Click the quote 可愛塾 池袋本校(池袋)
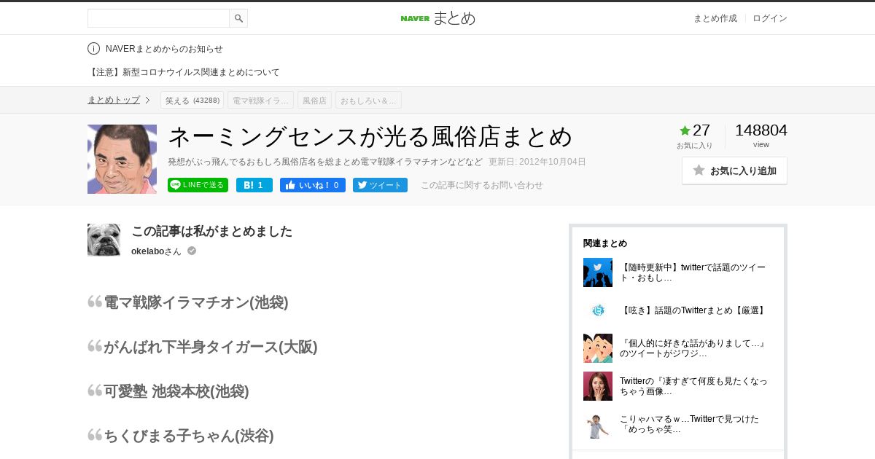Viewport: 875px width, 459px height. pyautogui.click(x=176, y=391)
